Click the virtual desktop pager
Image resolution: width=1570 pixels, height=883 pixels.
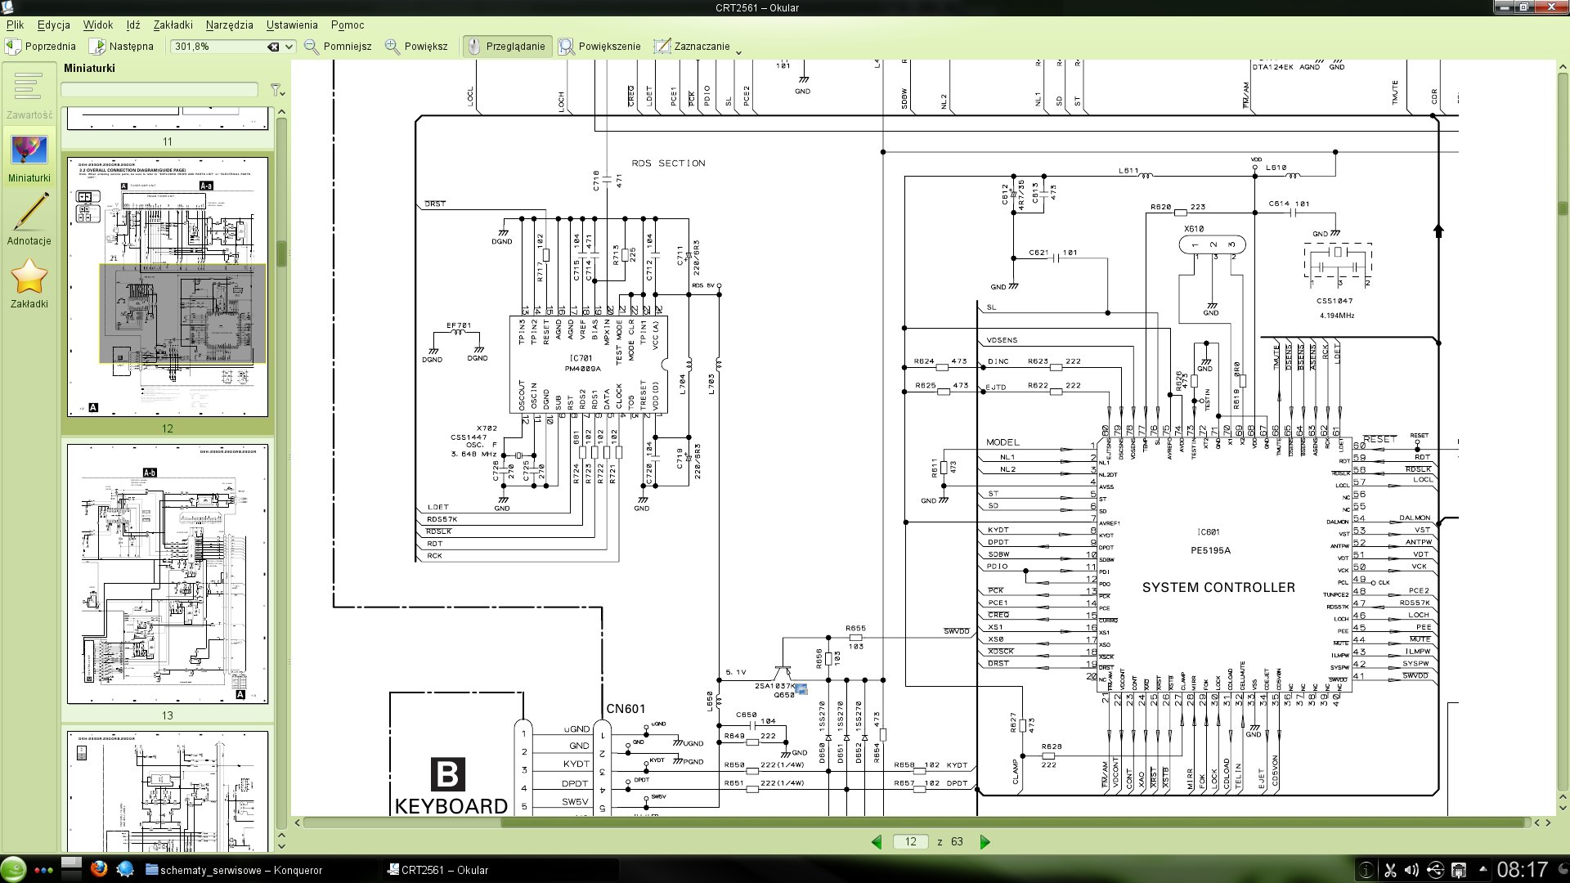(x=72, y=869)
